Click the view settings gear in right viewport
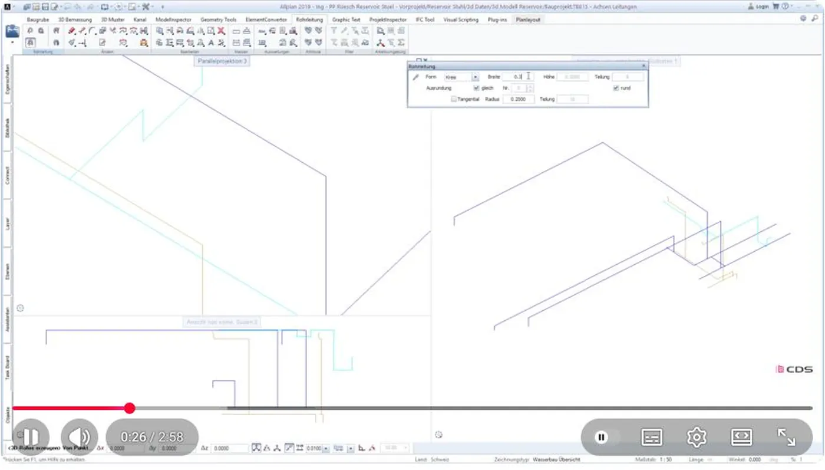The width and height of the screenshot is (825, 470). (x=438, y=435)
